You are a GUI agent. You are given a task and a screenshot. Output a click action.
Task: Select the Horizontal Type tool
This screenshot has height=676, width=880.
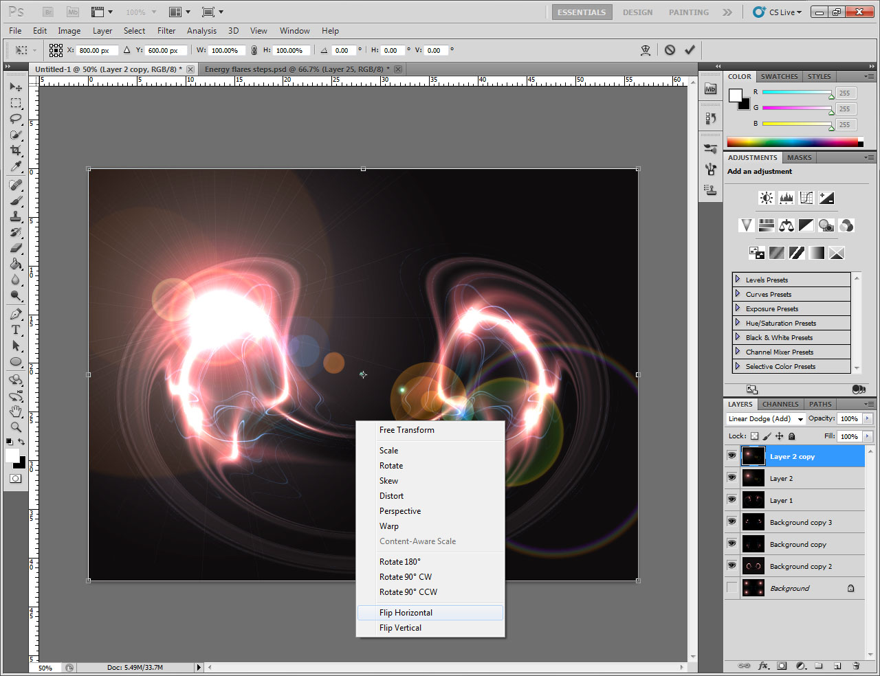click(x=16, y=330)
